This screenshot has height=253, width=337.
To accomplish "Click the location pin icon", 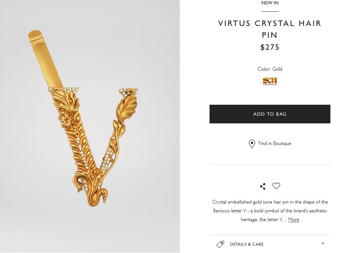I will [x=252, y=144].
